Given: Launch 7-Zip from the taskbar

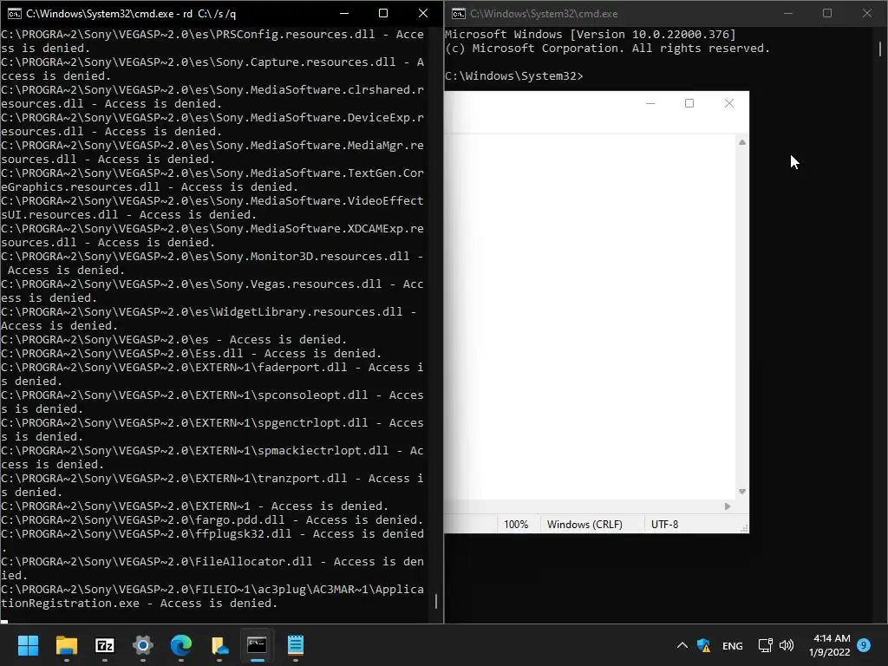Looking at the screenshot, I should pos(105,645).
